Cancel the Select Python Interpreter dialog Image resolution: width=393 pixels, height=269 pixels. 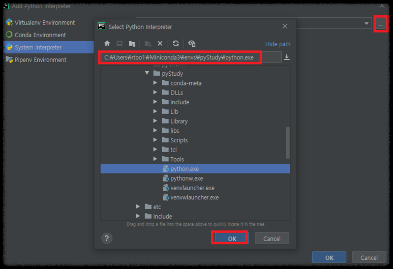pos(271,238)
